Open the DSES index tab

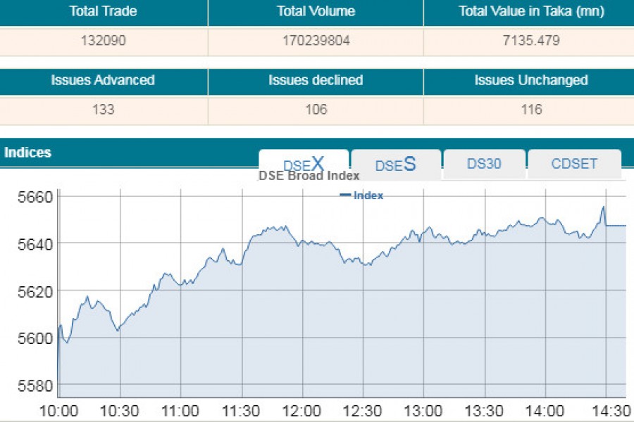coord(396,165)
